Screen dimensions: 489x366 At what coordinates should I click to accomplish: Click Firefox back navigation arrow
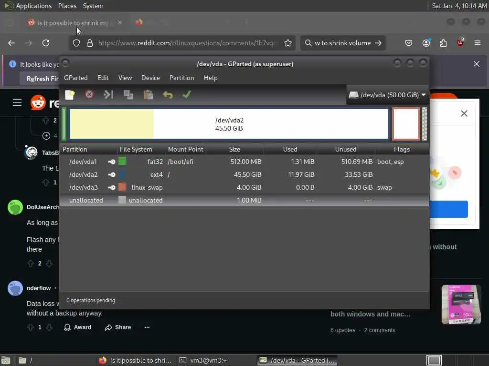point(11,43)
